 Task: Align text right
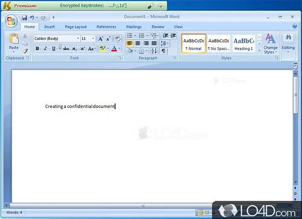146,43
